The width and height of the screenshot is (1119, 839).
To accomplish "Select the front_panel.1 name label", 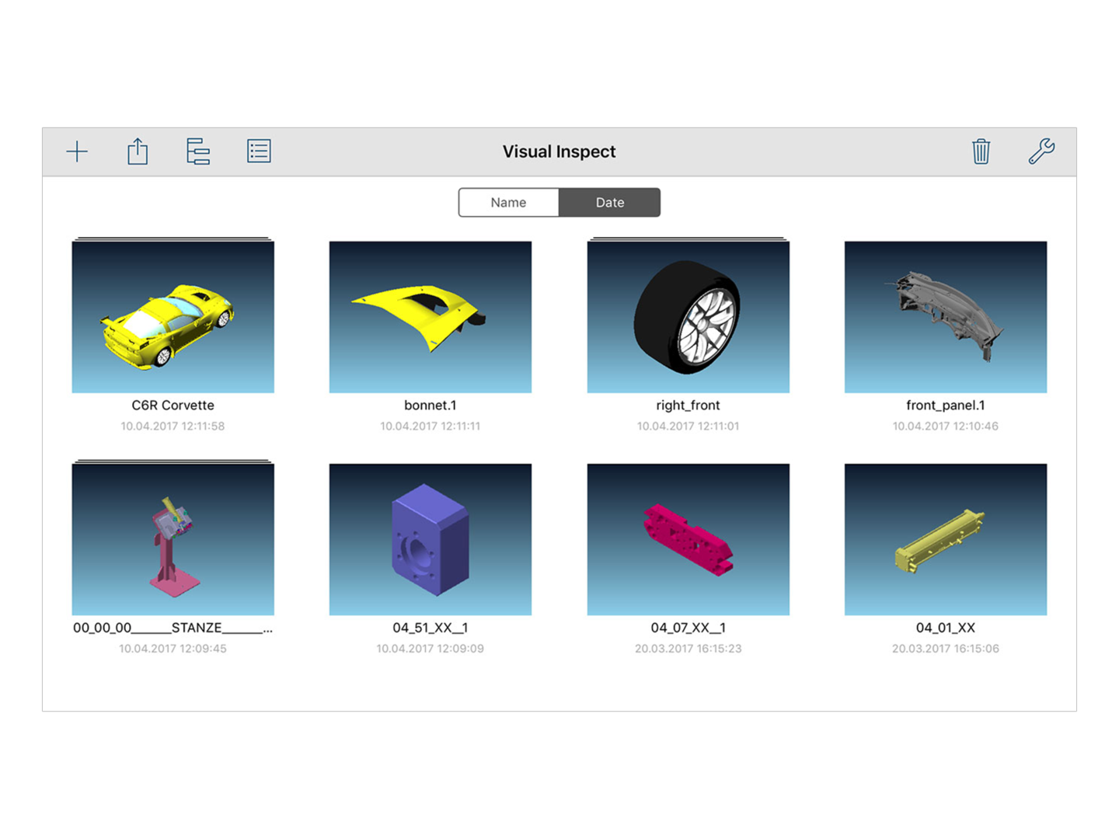I will pos(946,405).
